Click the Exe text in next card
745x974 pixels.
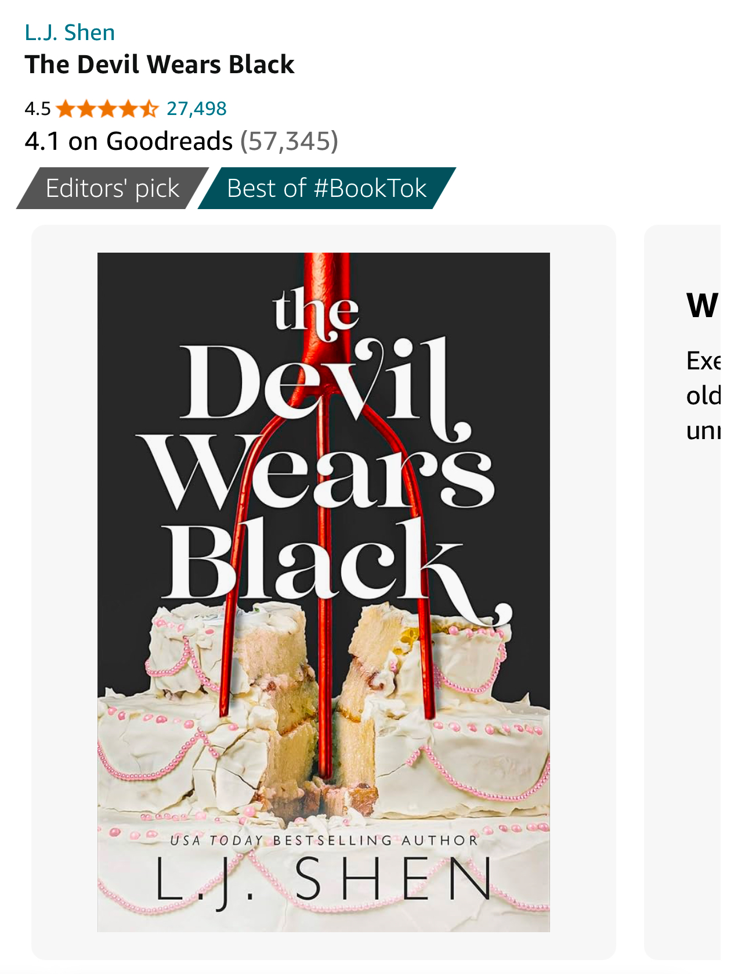coord(703,361)
